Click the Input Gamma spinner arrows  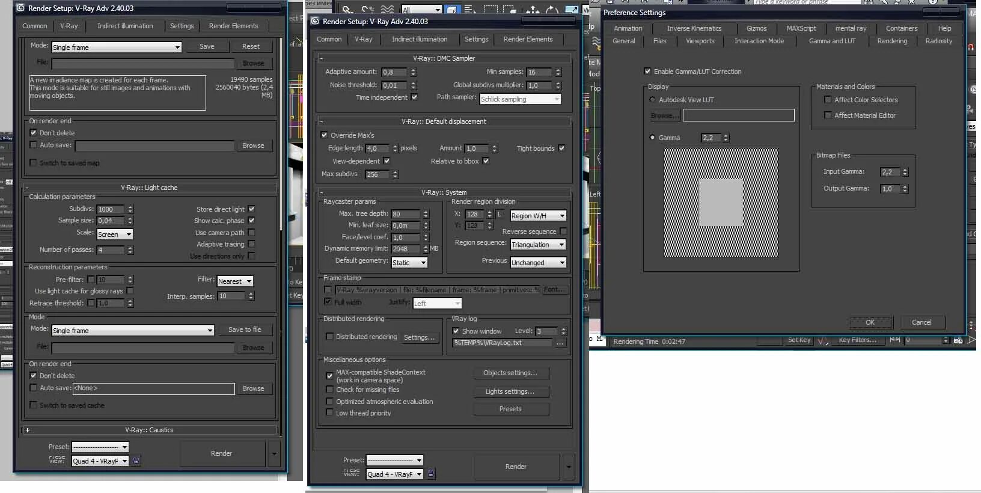coord(905,172)
